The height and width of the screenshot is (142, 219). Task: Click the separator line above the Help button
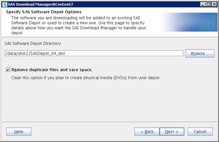109,122
